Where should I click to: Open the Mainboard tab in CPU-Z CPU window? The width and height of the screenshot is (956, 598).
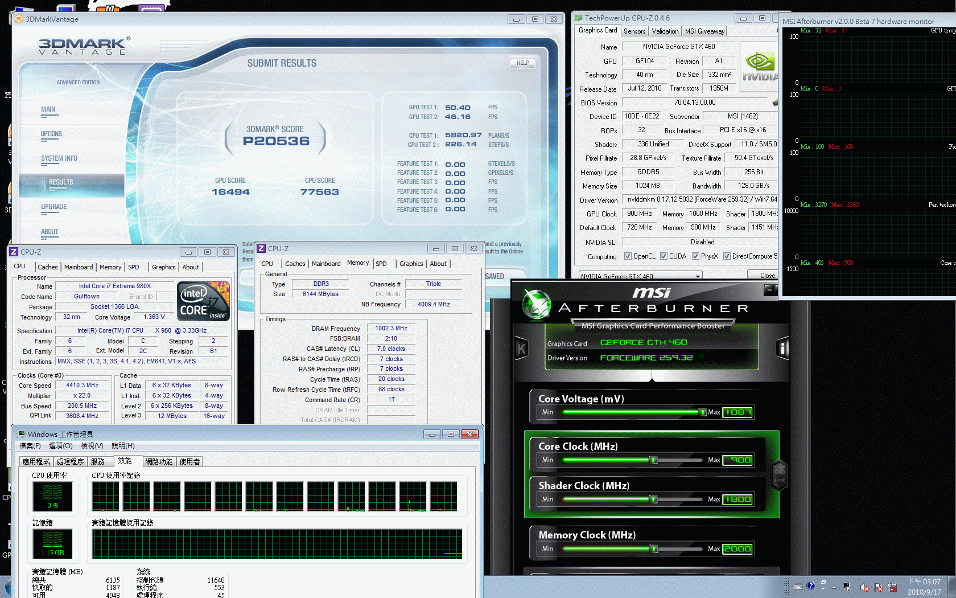click(x=79, y=267)
